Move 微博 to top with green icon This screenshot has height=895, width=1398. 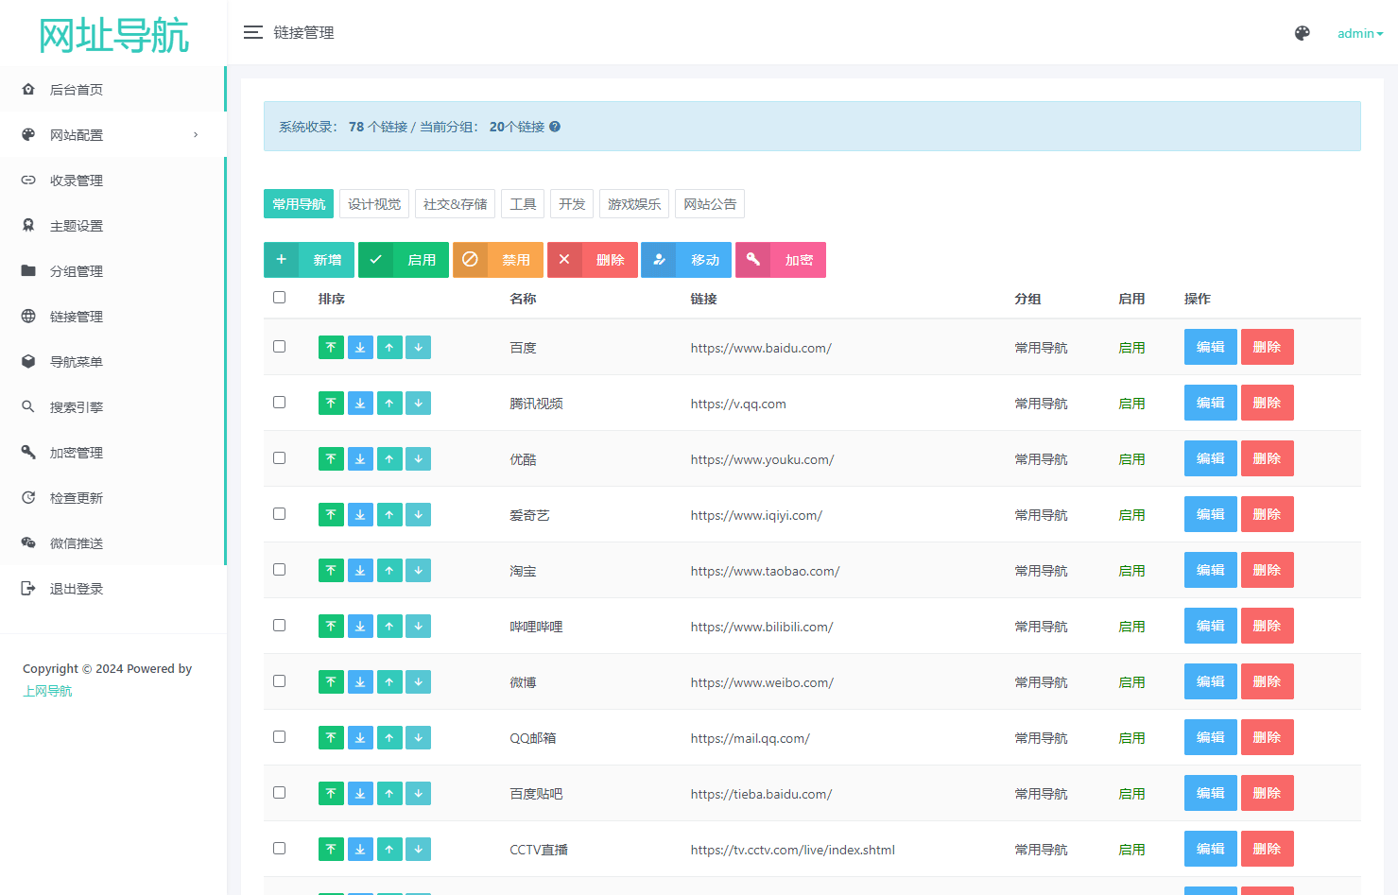pos(331,682)
